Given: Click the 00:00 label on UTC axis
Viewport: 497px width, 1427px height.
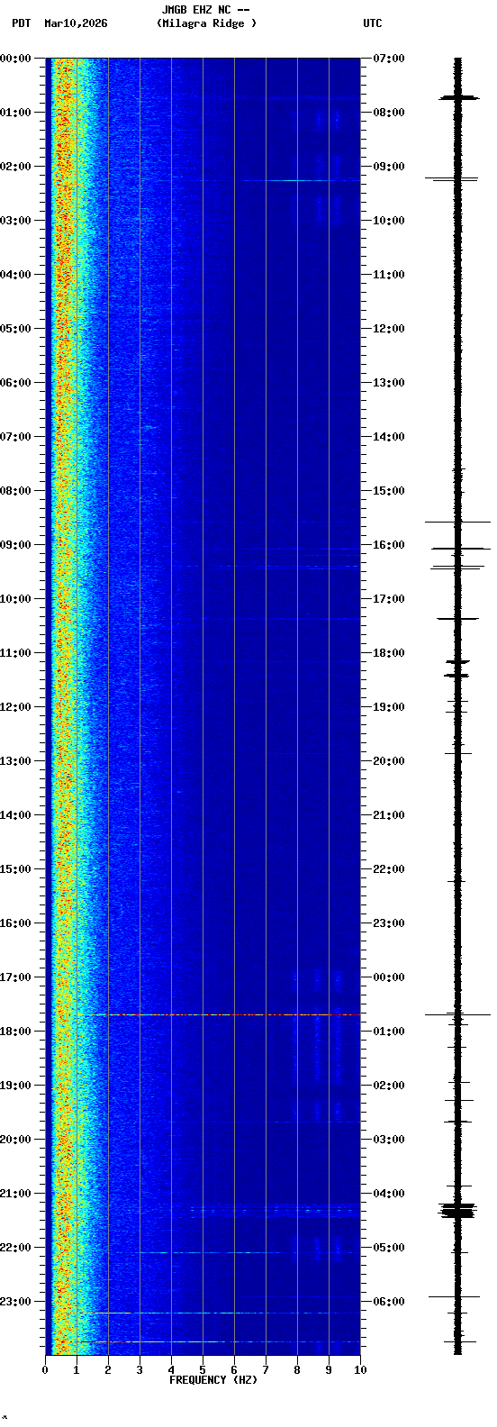Looking at the screenshot, I should coord(389,977).
